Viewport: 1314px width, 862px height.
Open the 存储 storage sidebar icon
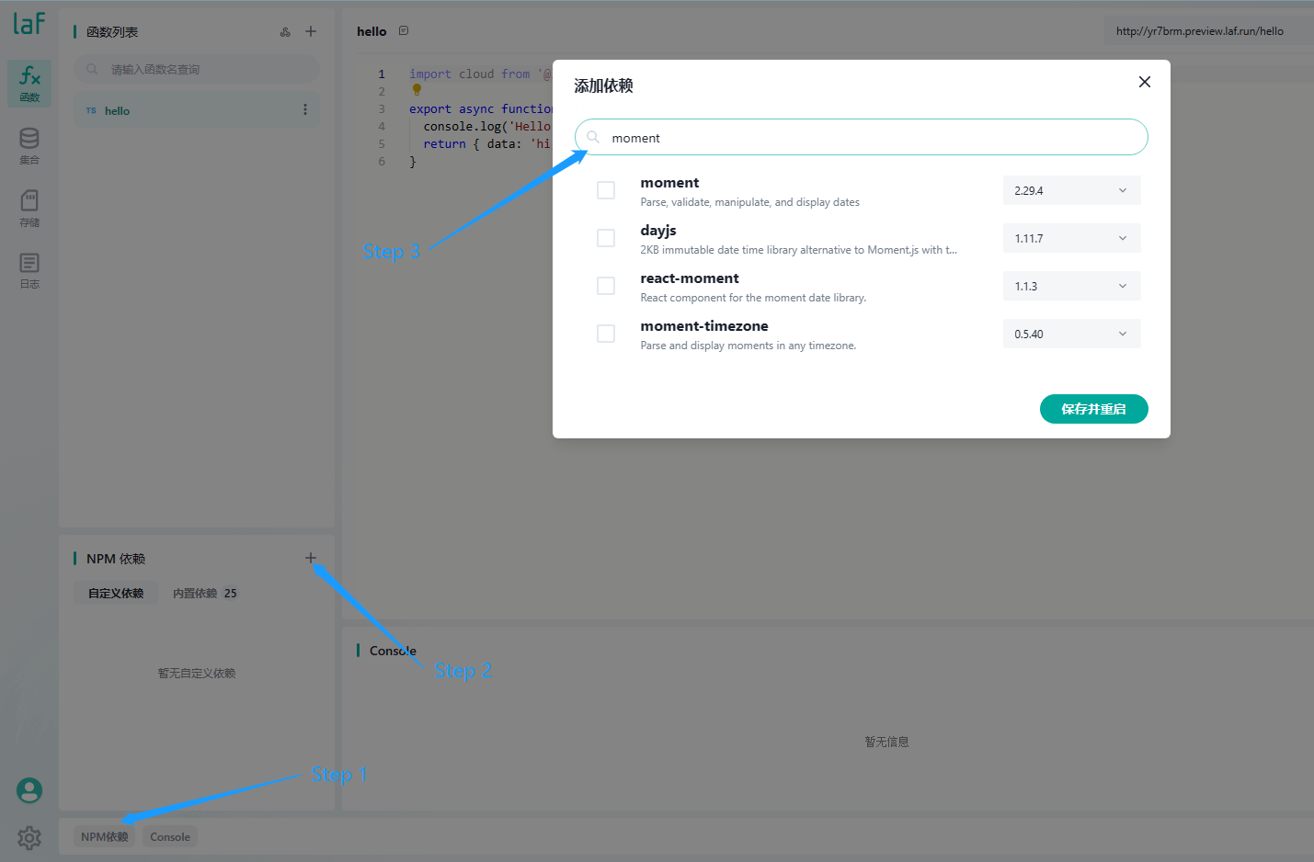(29, 208)
